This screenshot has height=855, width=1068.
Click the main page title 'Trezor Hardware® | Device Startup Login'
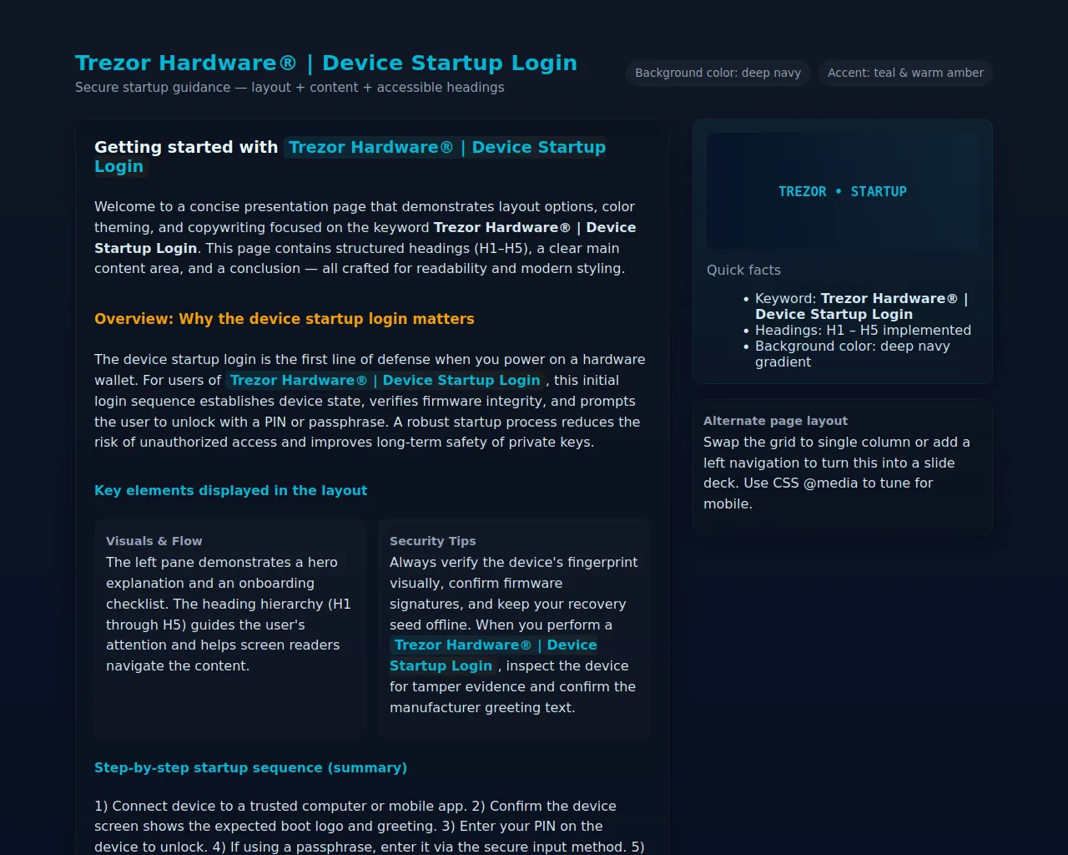pyautogui.click(x=326, y=63)
